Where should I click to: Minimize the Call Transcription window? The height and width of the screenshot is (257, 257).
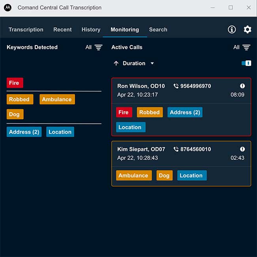(213, 8)
